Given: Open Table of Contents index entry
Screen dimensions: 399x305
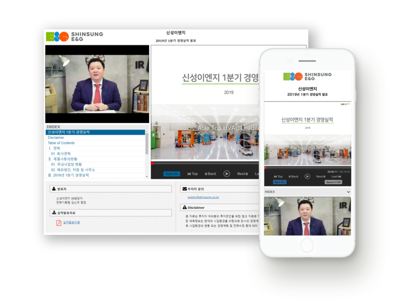Looking at the screenshot, I should click(x=95, y=143).
